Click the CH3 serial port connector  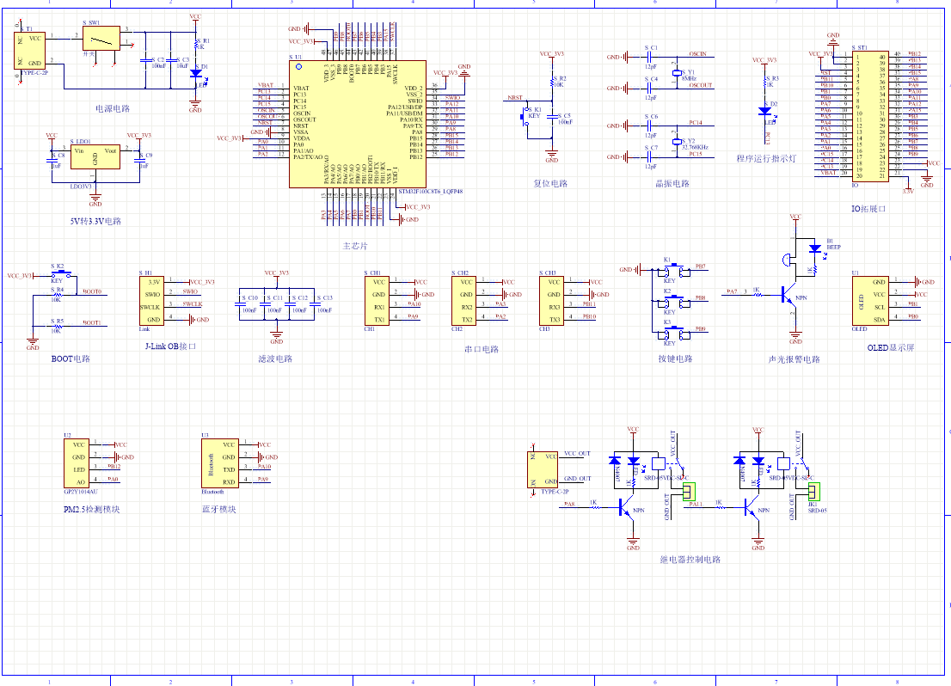(x=555, y=300)
